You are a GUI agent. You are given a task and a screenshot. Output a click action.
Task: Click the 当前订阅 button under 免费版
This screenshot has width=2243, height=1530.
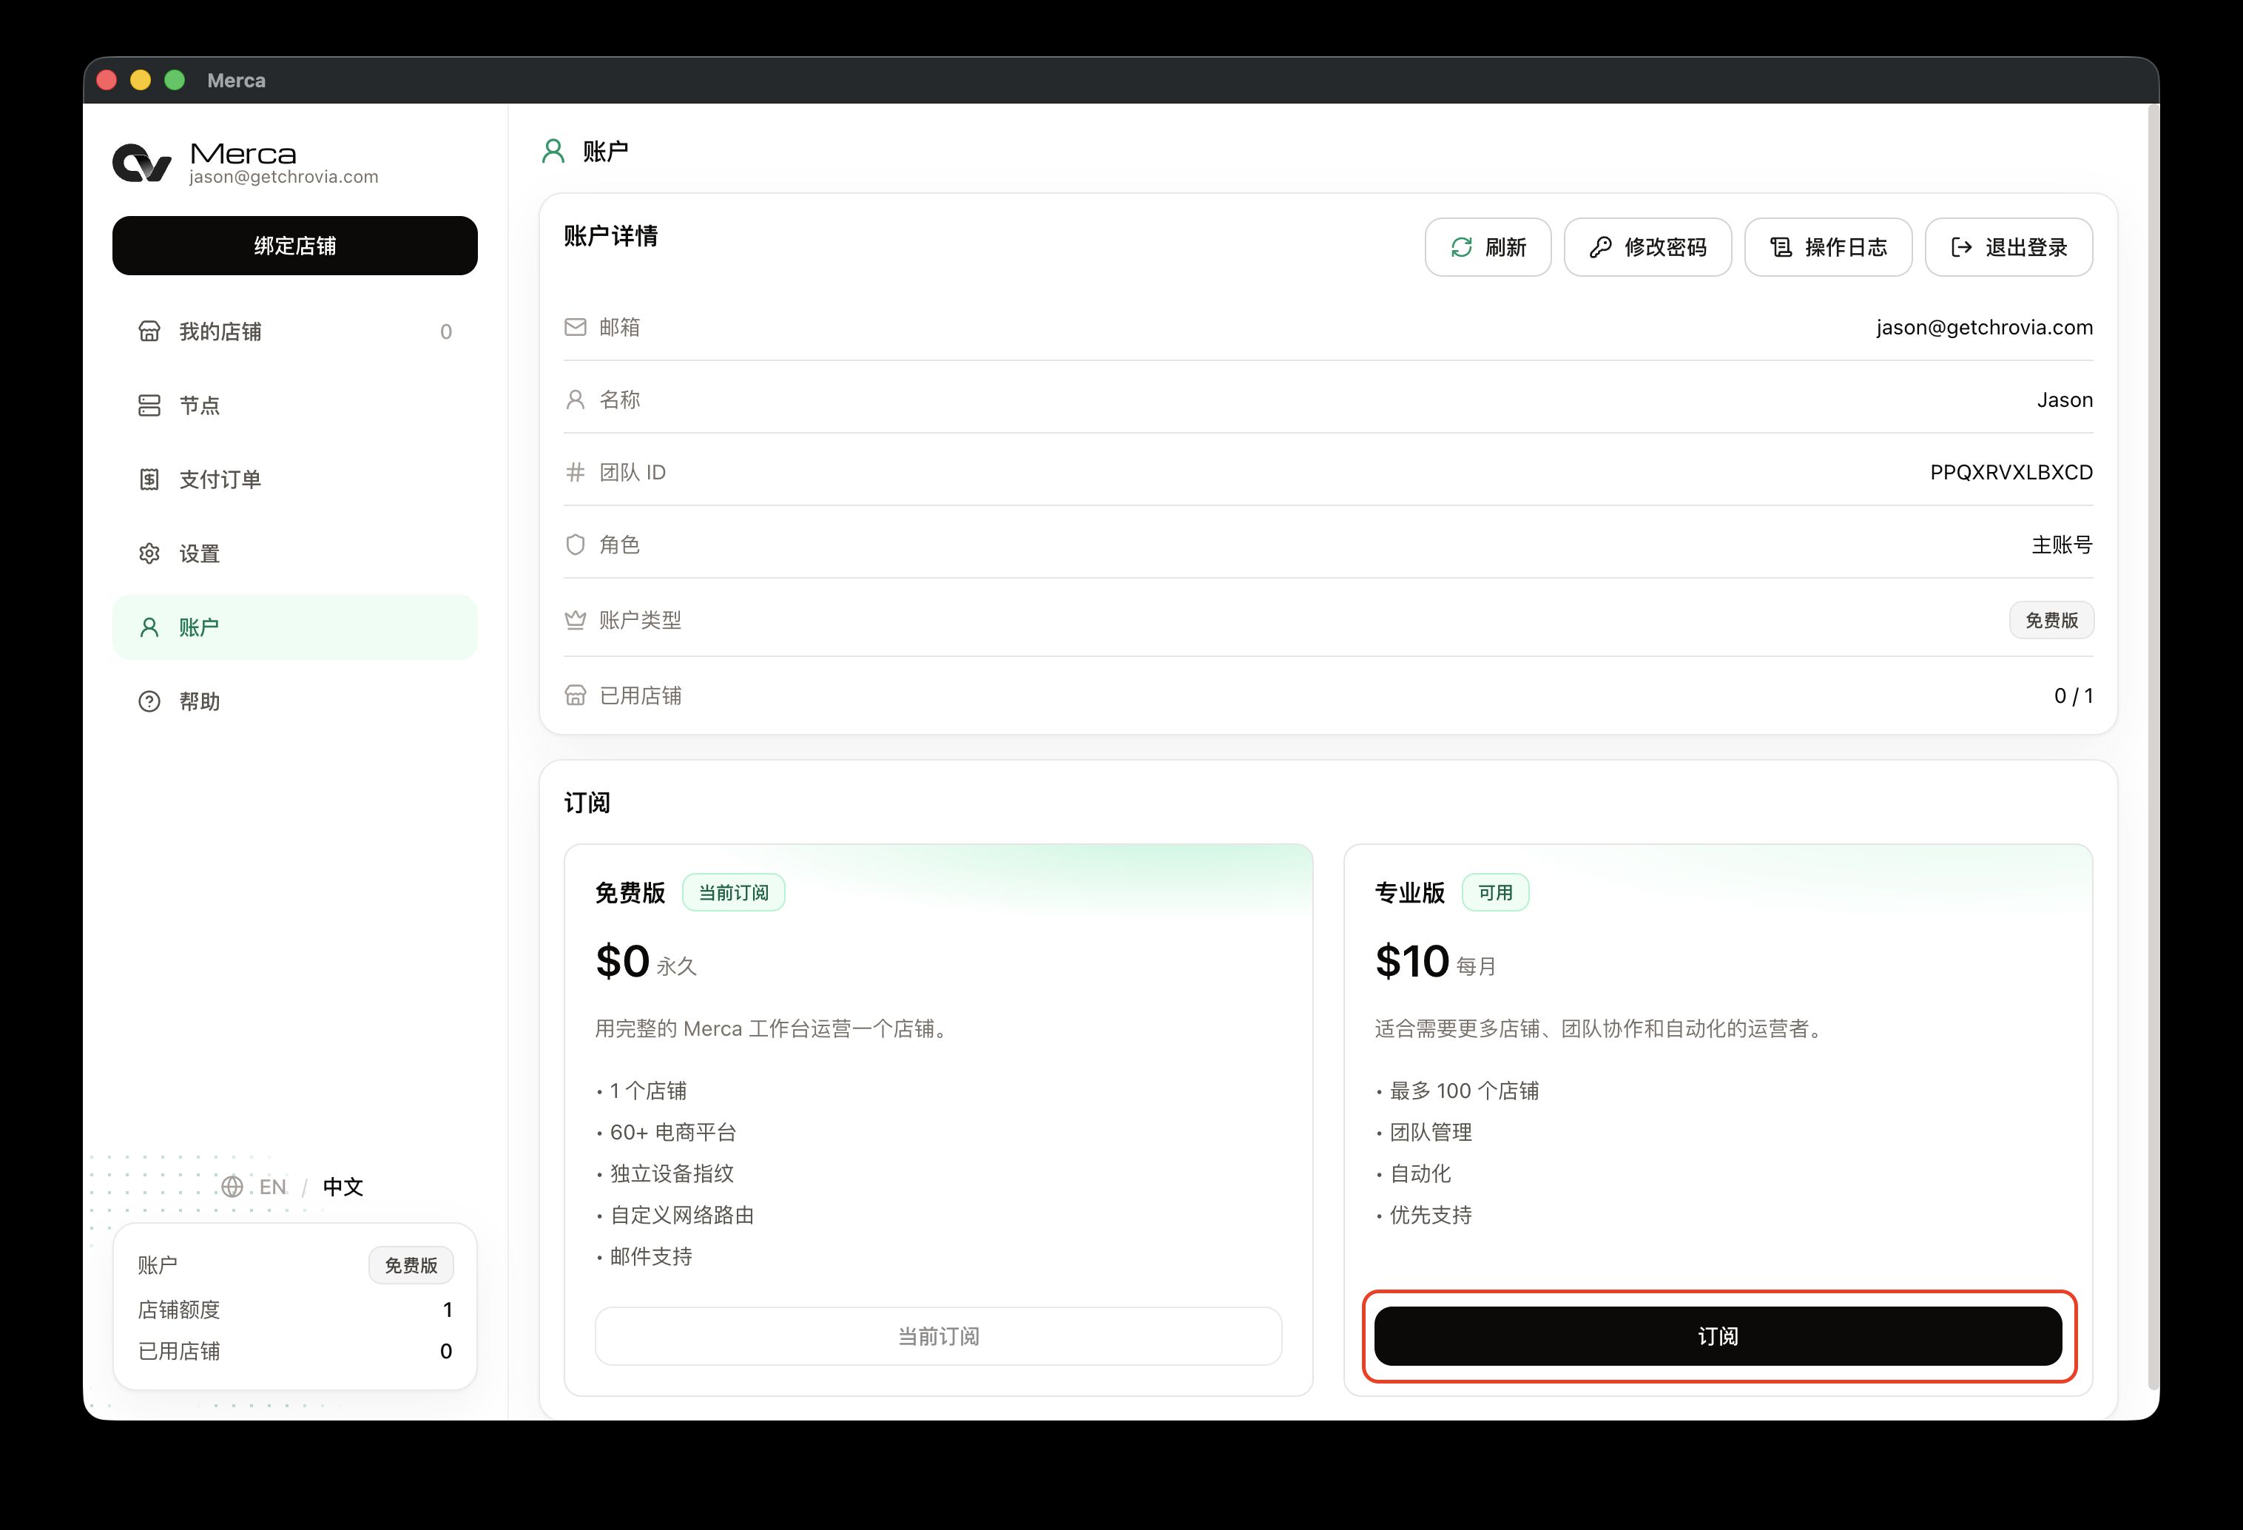click(x=938, y=1336)
